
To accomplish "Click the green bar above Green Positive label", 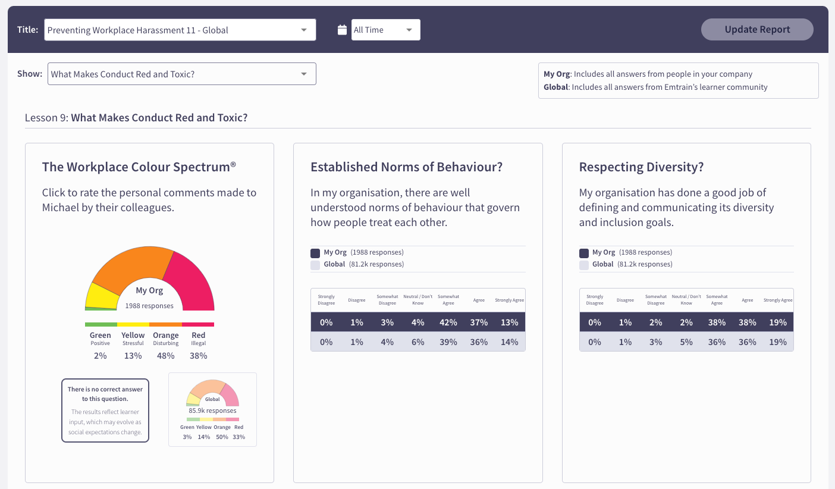I will click(101, 325).
